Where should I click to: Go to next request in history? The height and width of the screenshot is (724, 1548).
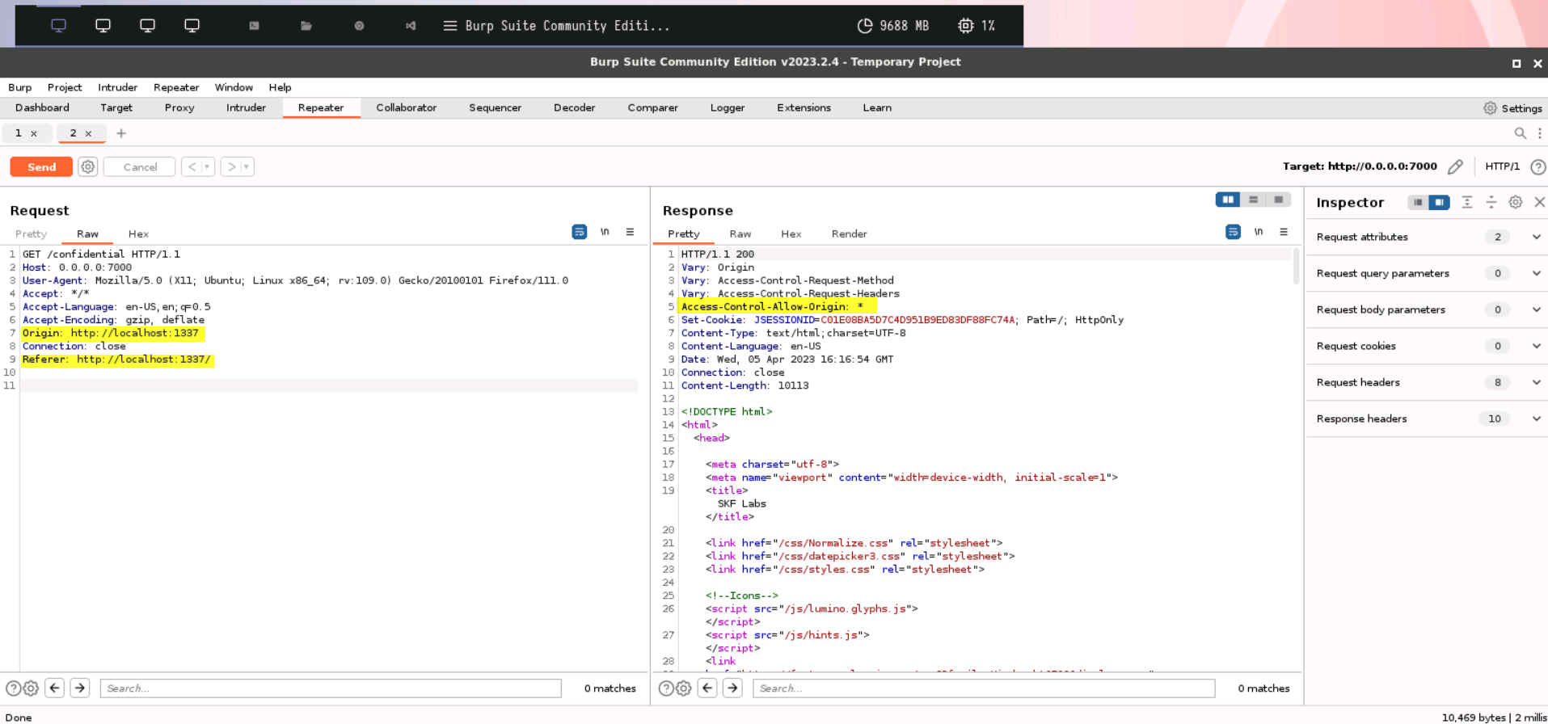232,166
